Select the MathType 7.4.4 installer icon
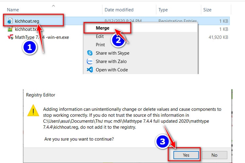The width and height of the screenshot is (245, 163). click(10, 37)
